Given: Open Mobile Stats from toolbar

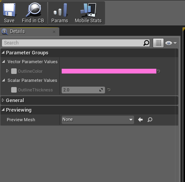Looking at the screenshot, I should [x=88, y=10].
